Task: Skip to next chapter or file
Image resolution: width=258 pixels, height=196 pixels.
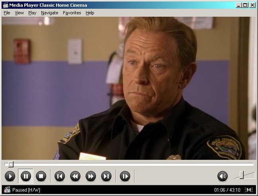Action: click(106, 176)
